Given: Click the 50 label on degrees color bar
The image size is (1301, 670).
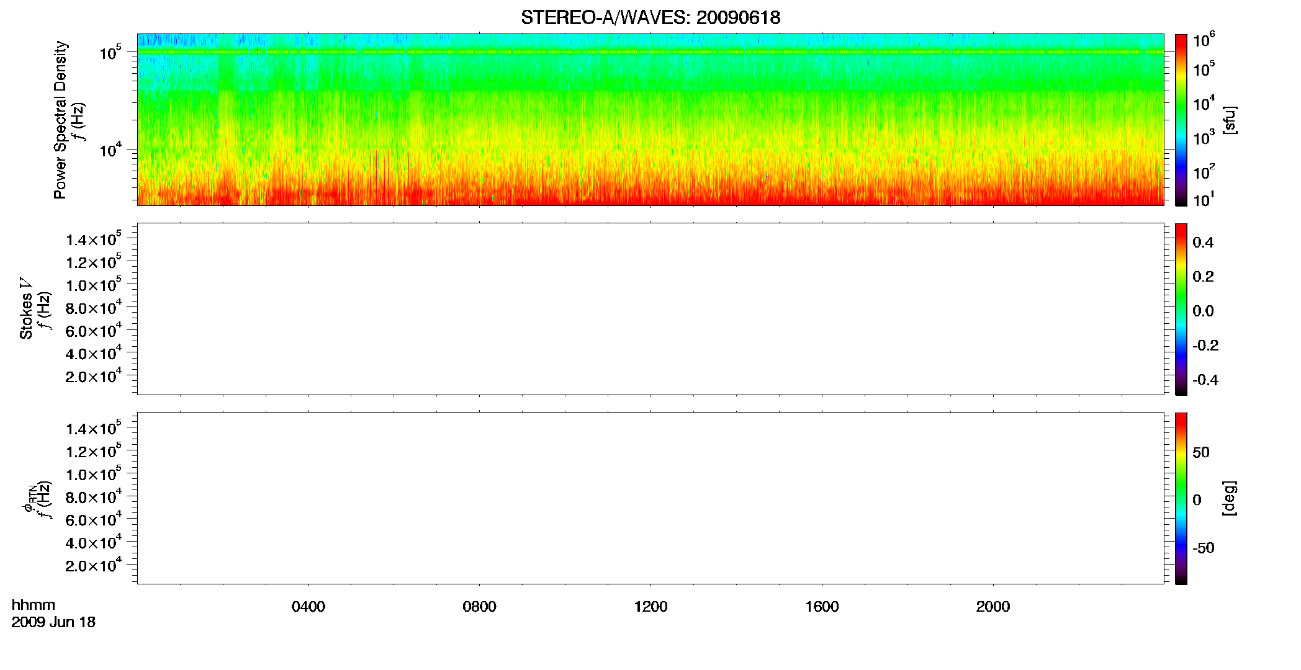Looking at the screenshot, I should (1201, 452).
